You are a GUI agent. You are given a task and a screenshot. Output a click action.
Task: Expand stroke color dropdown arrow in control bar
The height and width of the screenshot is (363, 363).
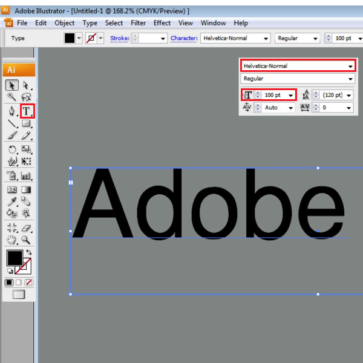(100, 38)
